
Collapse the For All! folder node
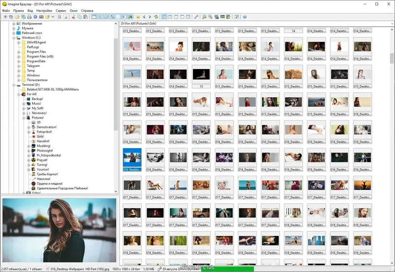tap(19, 94)
